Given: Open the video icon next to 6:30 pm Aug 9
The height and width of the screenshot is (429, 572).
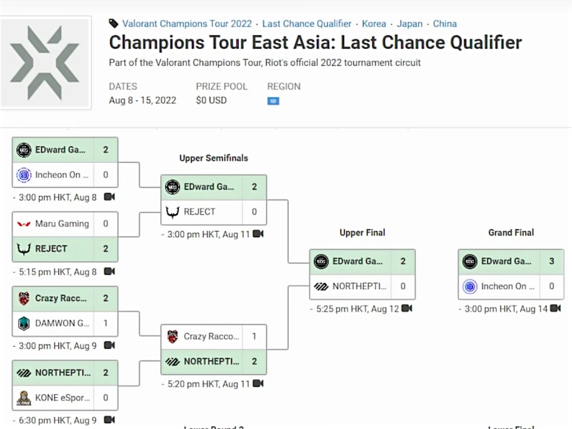Looking at the screenshot, I should pos(109,420).
